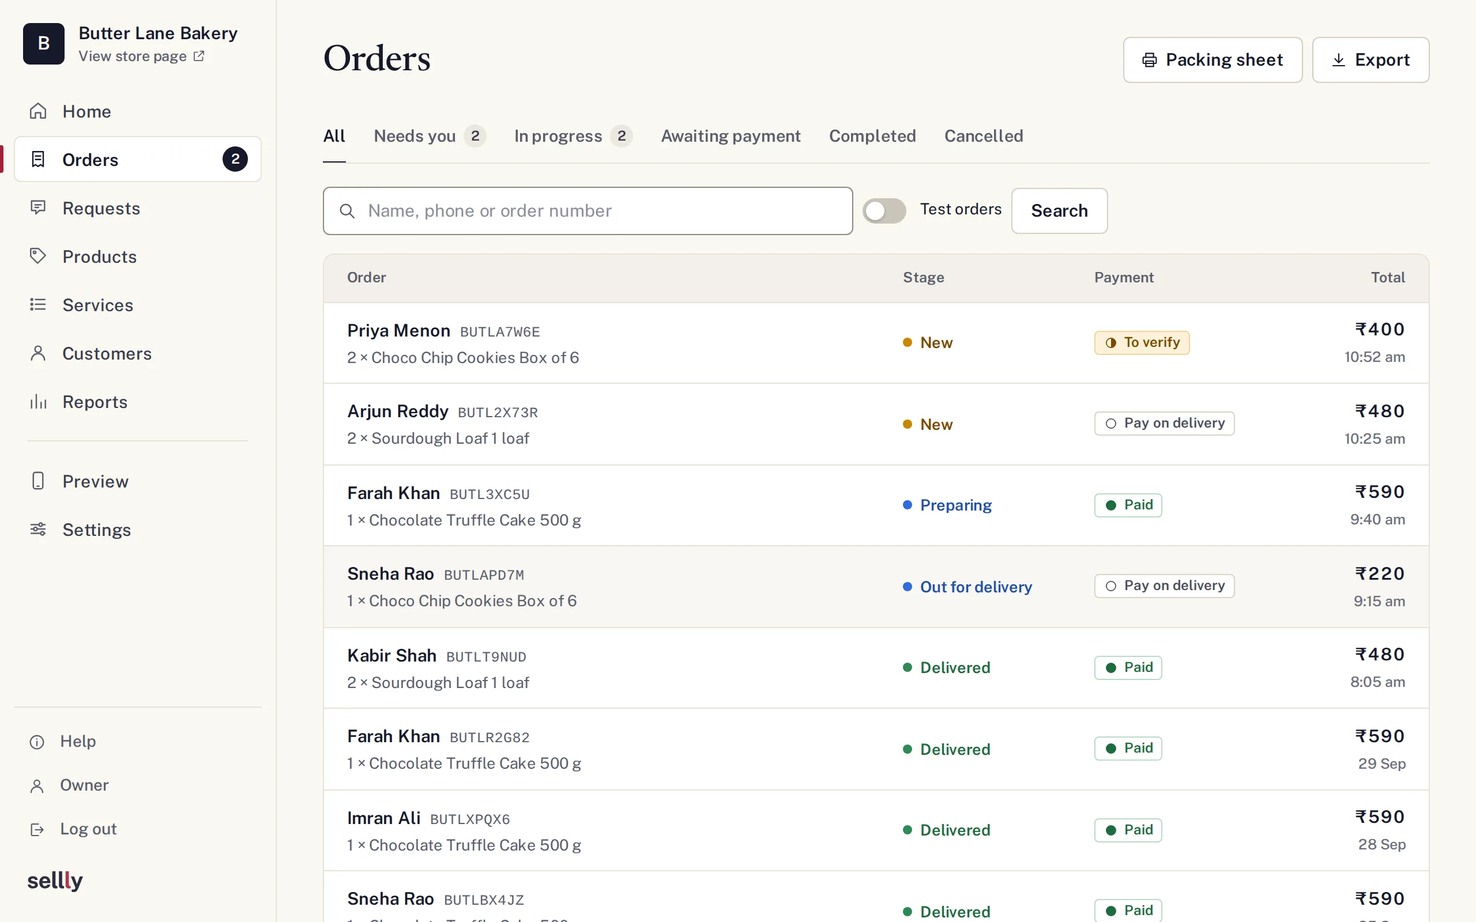1476x922 pixels.
Task: Open Priya Menon order BUTLA7W6E
Action: [876, 343]
